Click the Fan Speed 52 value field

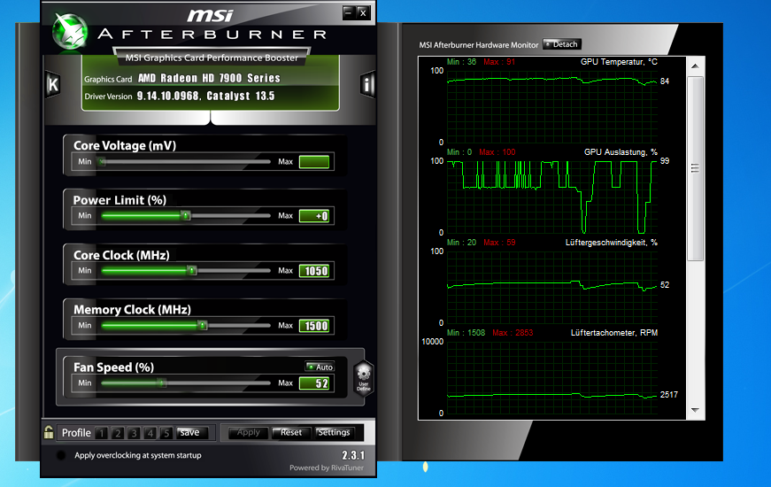pos(314,383)
